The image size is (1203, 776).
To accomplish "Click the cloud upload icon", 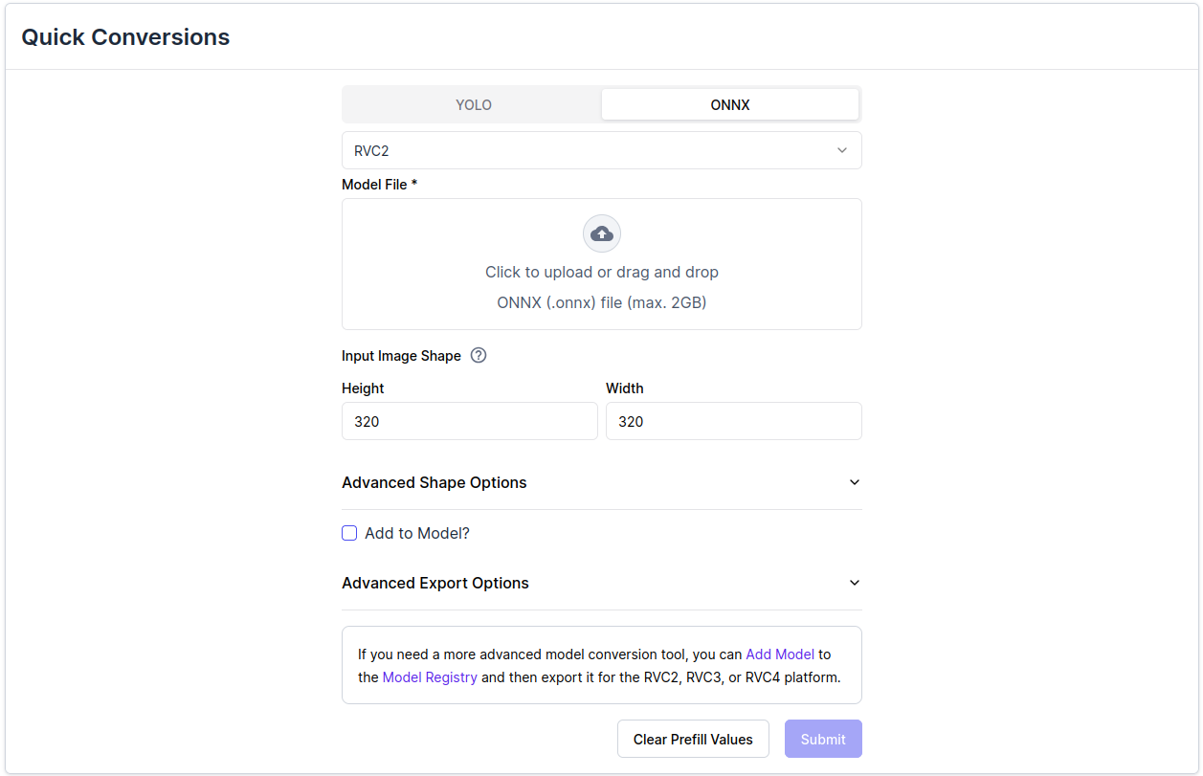I will [601, 233].
